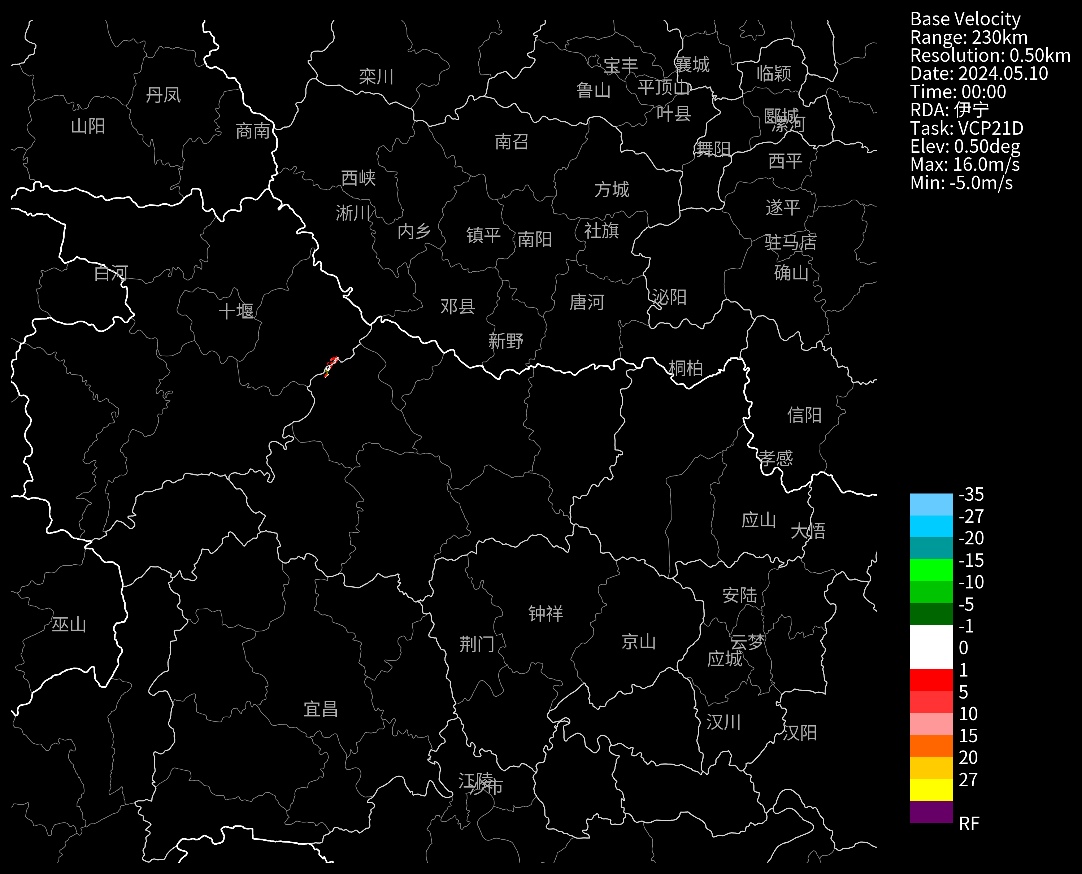
Task: Click the 山阳 map label
Action: 88,126
